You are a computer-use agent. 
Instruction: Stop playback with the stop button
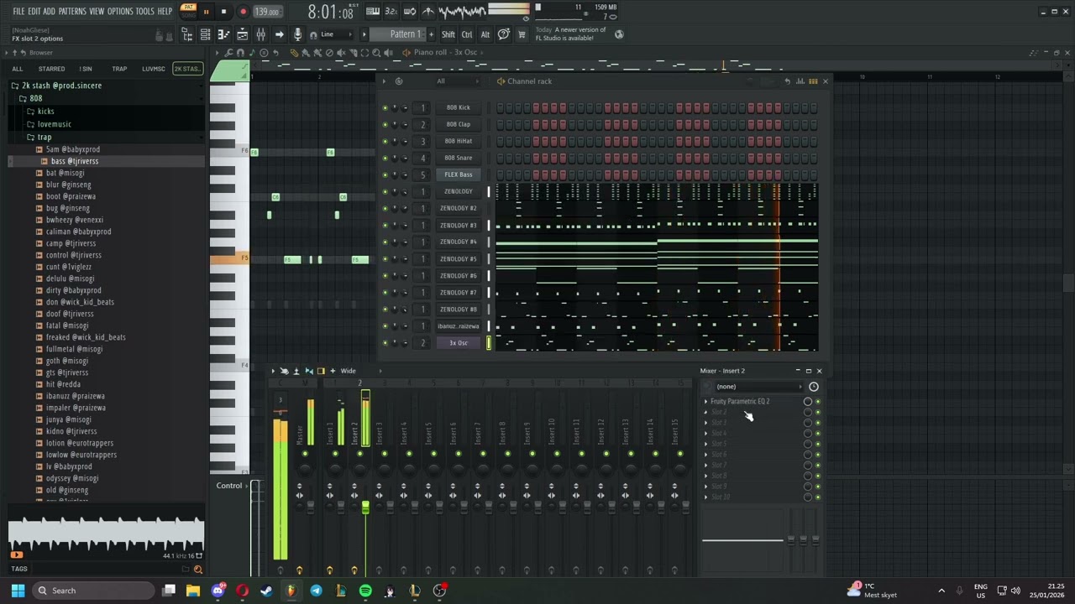coord(223,12)
